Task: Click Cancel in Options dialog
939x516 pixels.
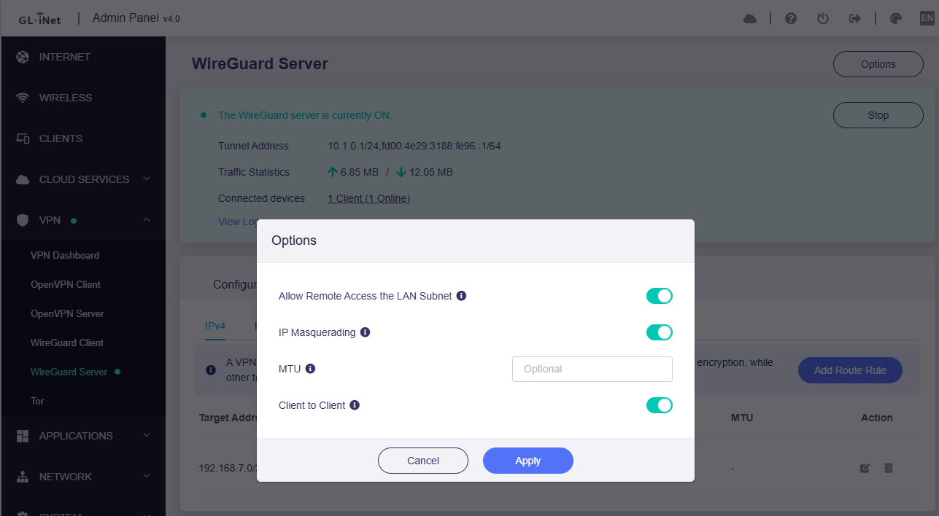Action: (423, 461)
